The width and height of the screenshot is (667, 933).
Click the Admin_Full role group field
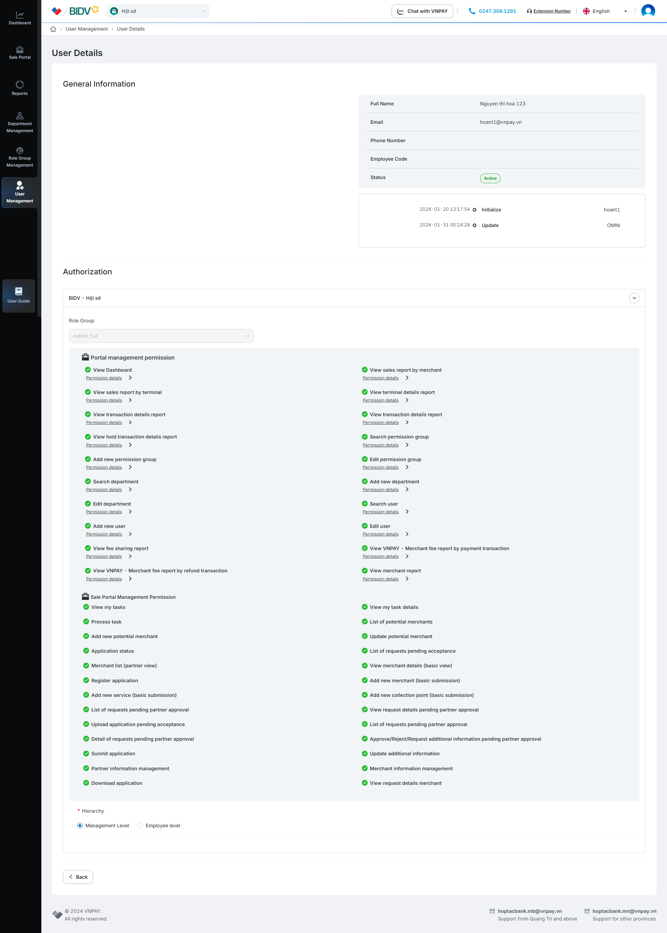161,336
